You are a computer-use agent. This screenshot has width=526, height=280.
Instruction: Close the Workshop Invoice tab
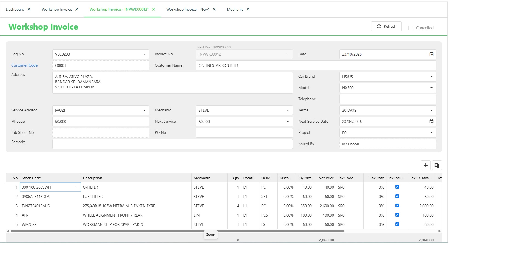(x=77, y=9)
